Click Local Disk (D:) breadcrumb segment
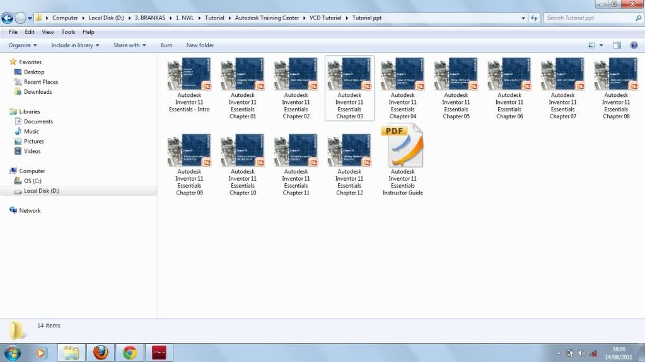This screenshot has height=362, width=645. [x=106, y=18]
